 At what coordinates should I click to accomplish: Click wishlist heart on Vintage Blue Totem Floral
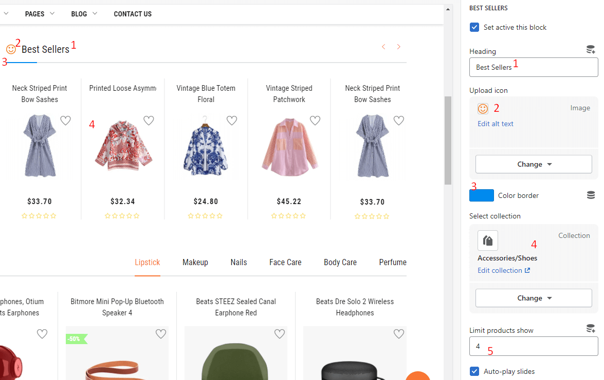[x=232, y=121]
